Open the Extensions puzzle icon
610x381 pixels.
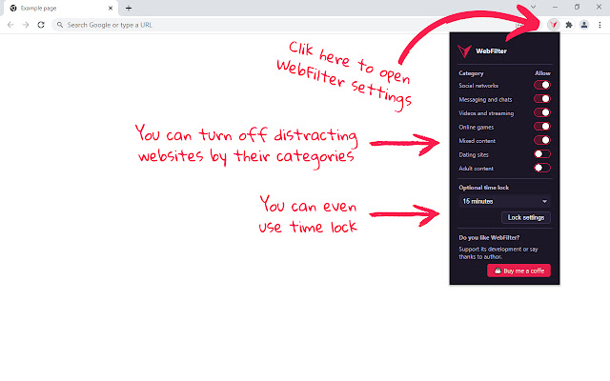tap(569, 25)
